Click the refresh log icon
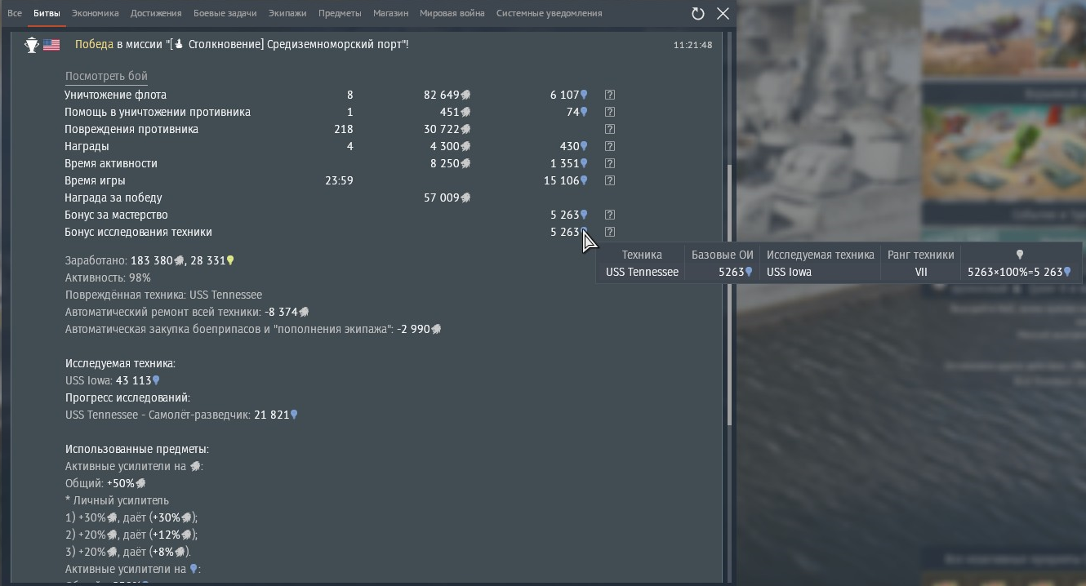 click(x=698, y=13)
